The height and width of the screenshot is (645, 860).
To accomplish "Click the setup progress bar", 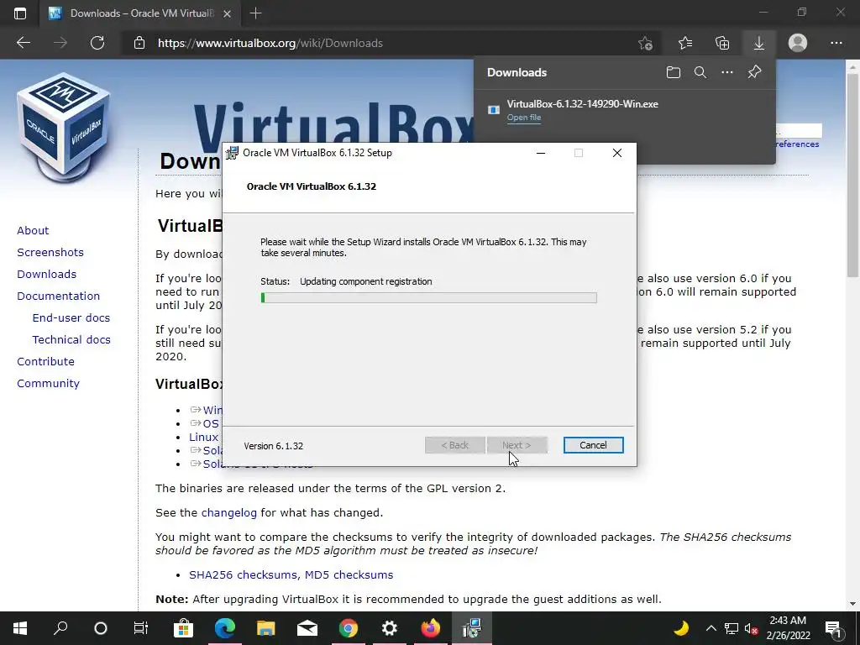I will click(428, 298).
